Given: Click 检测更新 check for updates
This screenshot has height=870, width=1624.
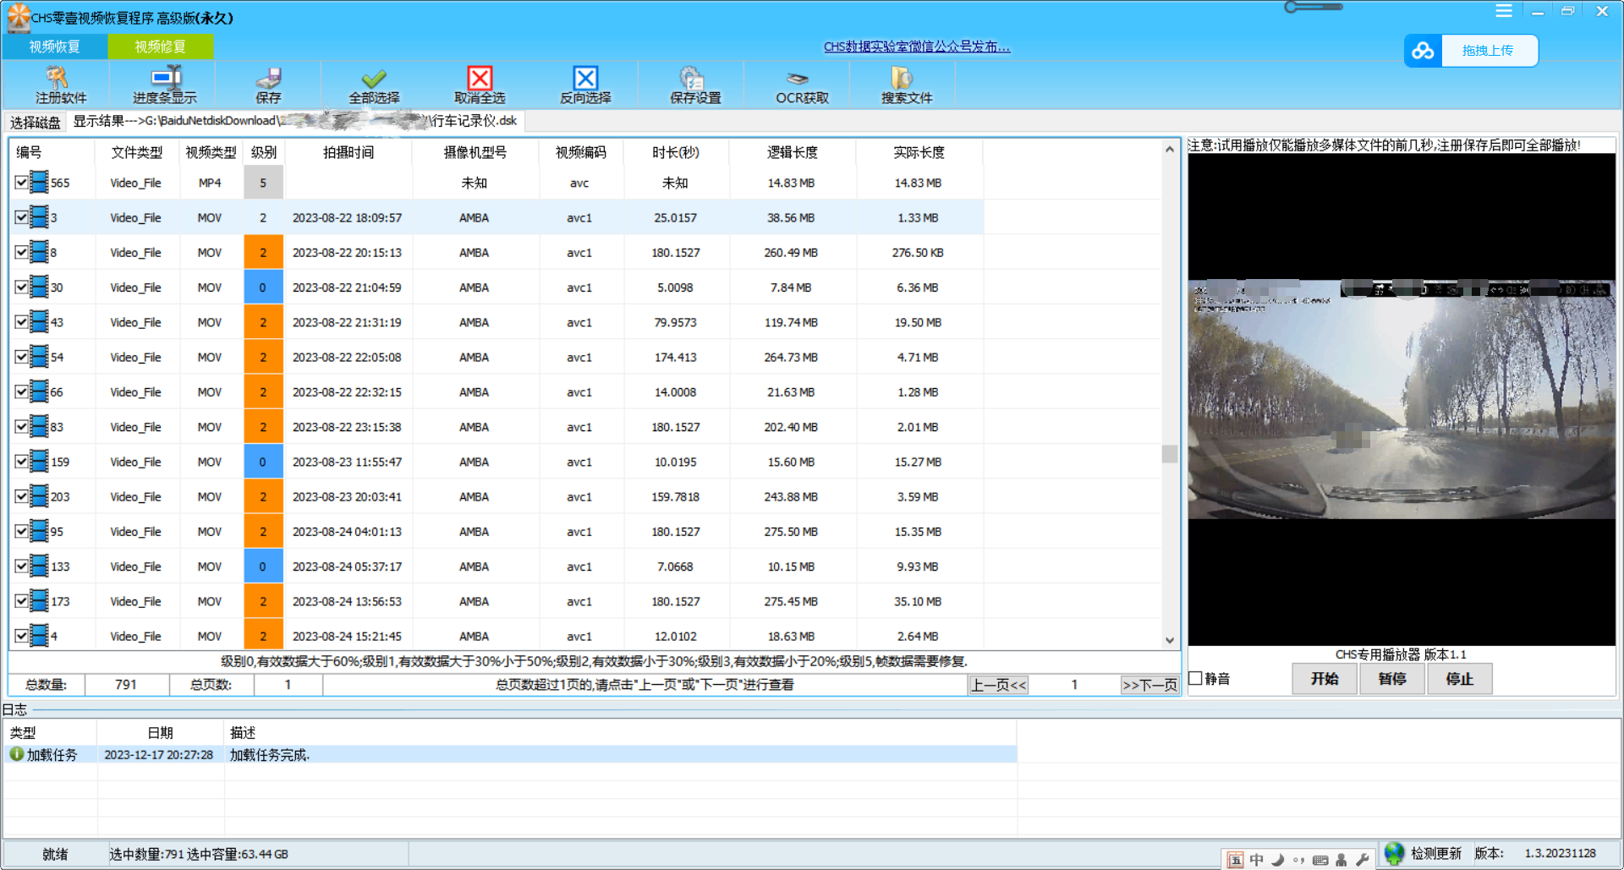Looking at the screenshot, I should point(1436,853).
